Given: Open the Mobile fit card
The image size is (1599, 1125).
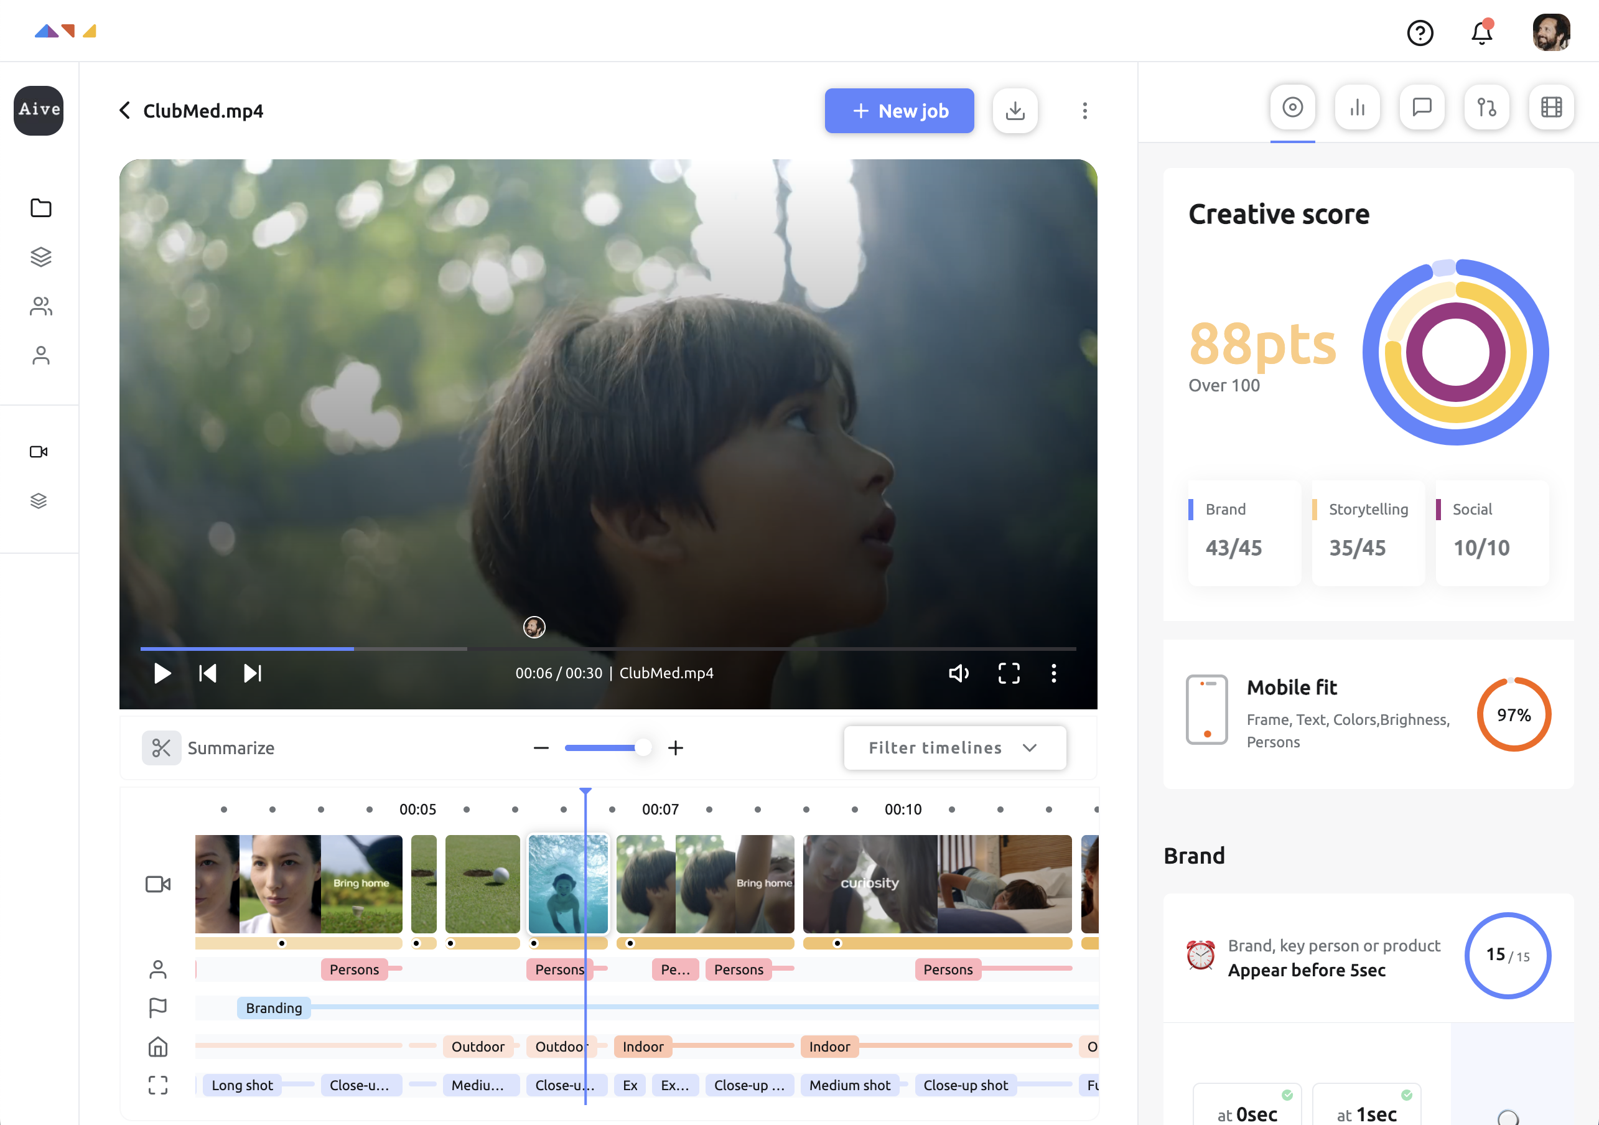Looking at the screenshot, I should click(1368, 714).
